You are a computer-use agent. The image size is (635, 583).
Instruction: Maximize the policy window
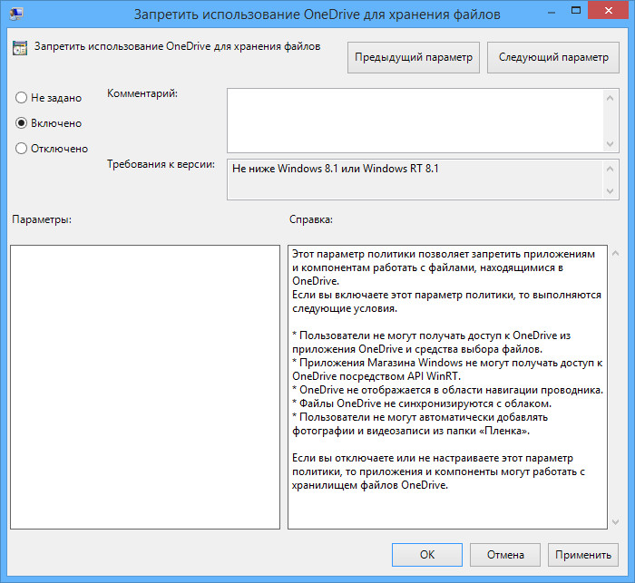(576, 11)
